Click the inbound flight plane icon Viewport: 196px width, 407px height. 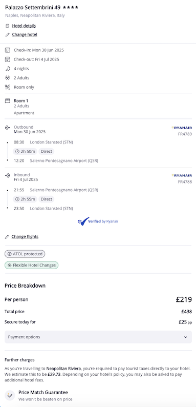tap(8, 175)
